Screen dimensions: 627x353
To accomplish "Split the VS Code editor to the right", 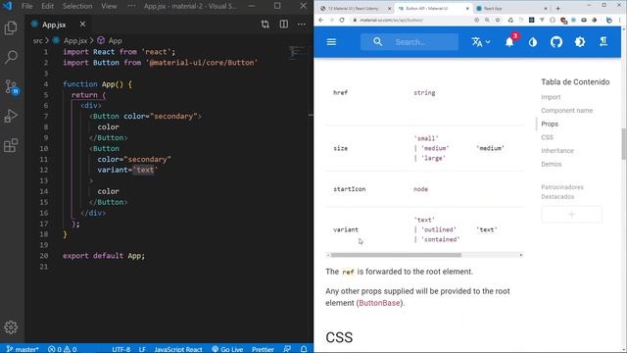I will coord(284,25).
